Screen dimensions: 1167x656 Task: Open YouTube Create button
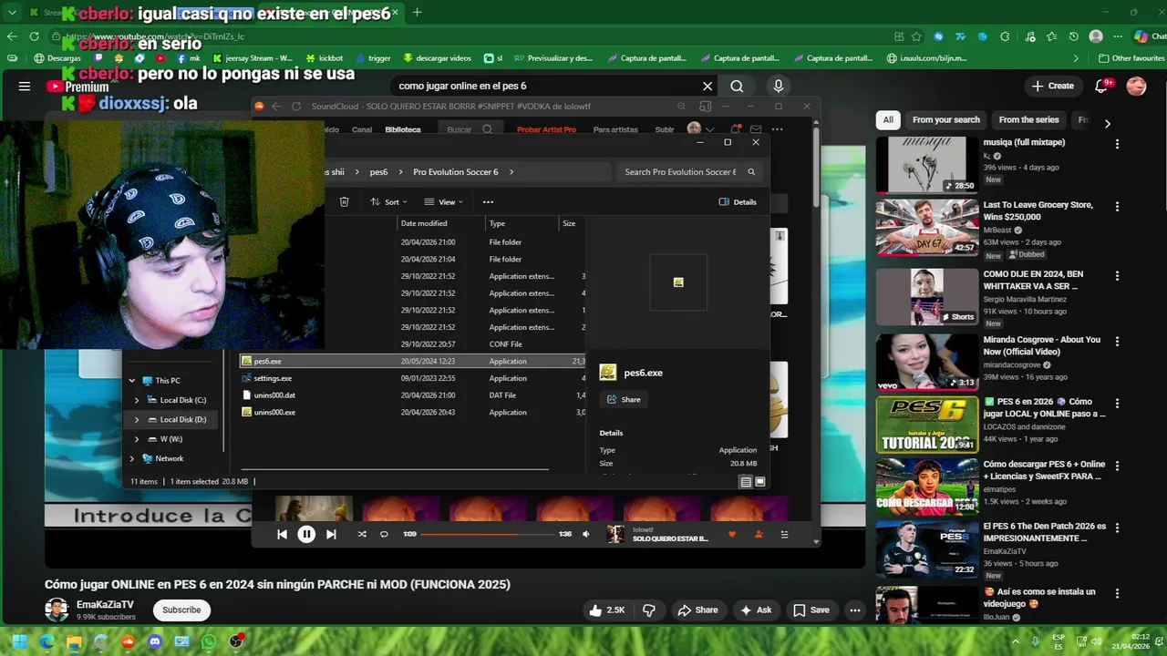[1052, 86]
